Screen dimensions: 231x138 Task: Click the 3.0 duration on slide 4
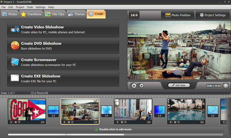202,122
